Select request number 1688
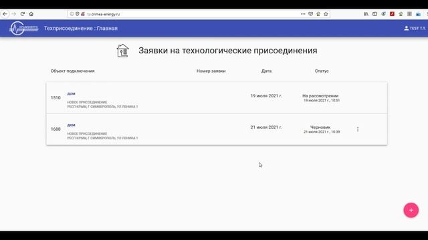This screenshot has height=240, width=428. 56,129
